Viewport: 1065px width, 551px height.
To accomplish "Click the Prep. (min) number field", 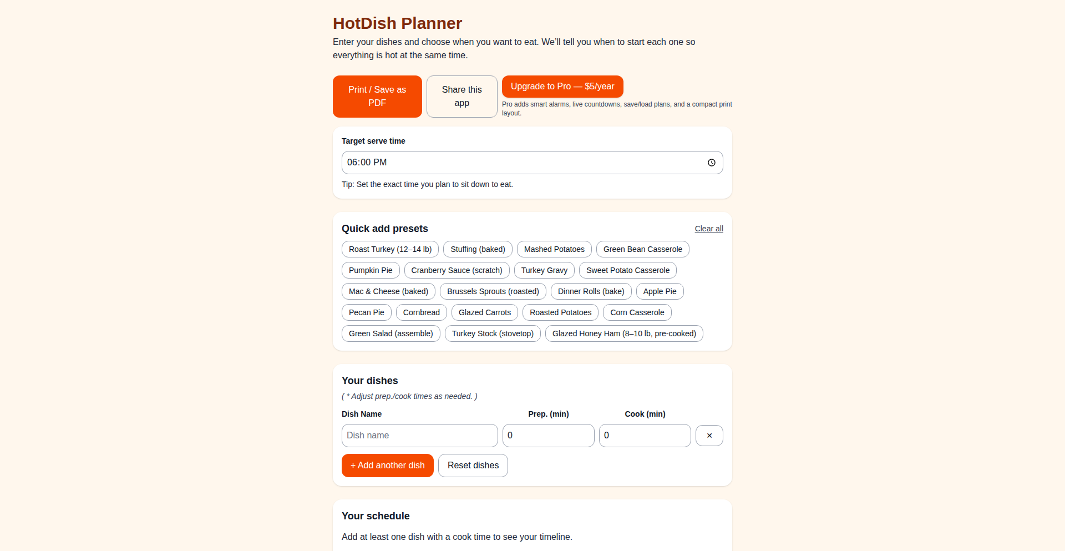I will (x=548, y=436).
